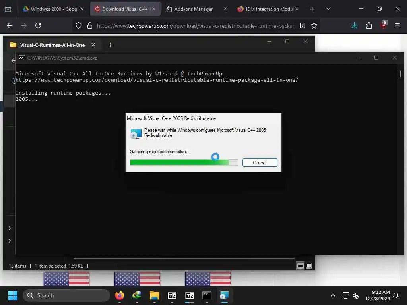Open Firefox from the taskbar
Screen dimensions: 407x305
point(119,295)
